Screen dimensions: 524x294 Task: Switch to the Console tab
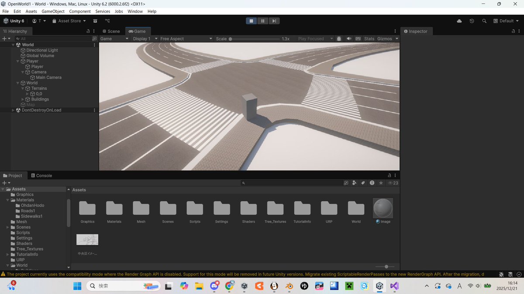[41, 176]
